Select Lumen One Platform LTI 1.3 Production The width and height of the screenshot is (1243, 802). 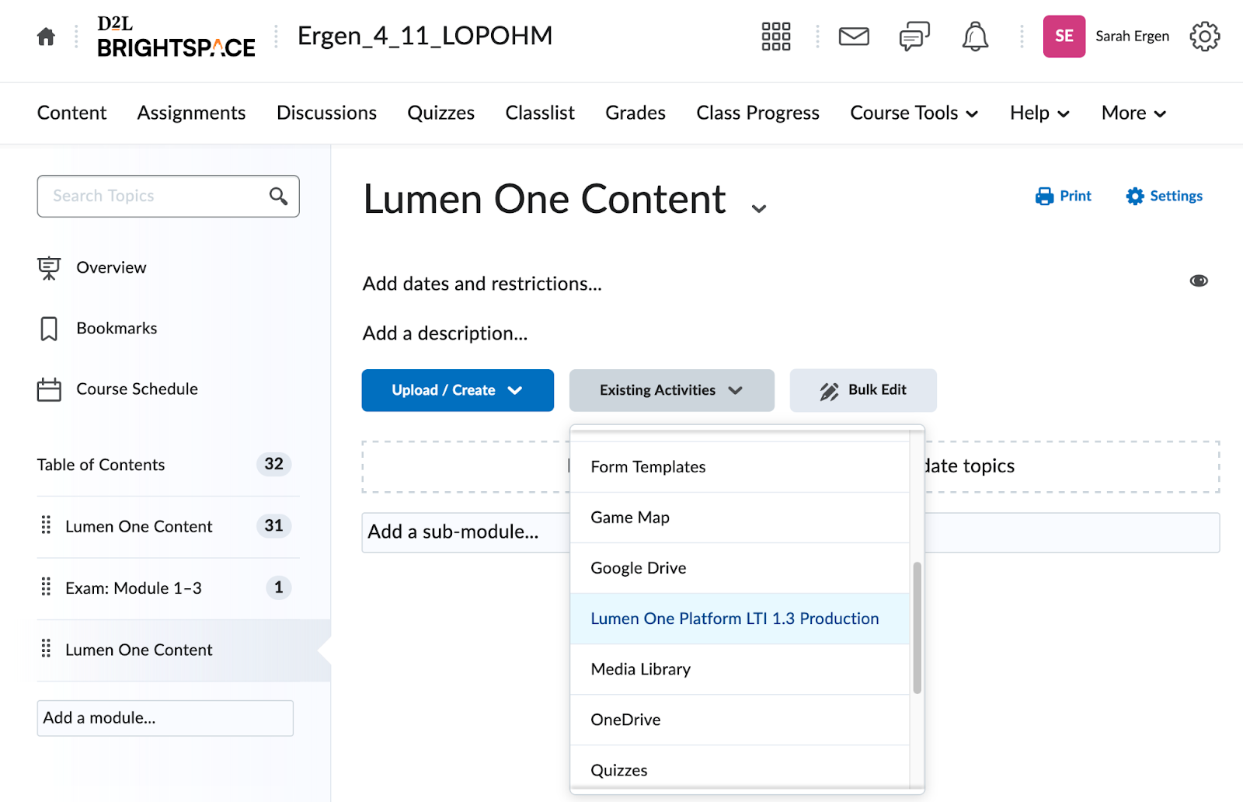734,618
